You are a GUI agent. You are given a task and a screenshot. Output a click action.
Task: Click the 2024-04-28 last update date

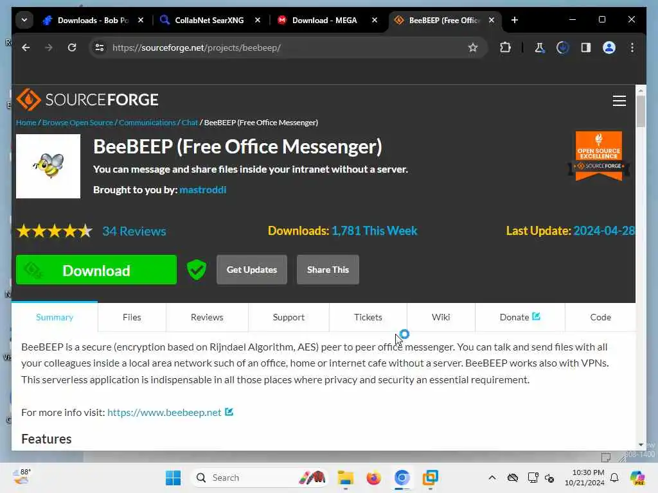tap(604, 231)
